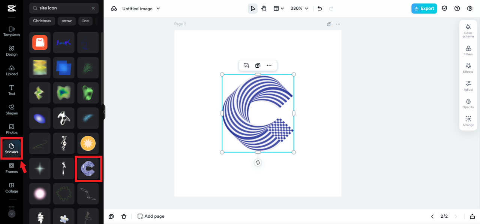
Task: Open the Frames panel
Action: point(12,168)
